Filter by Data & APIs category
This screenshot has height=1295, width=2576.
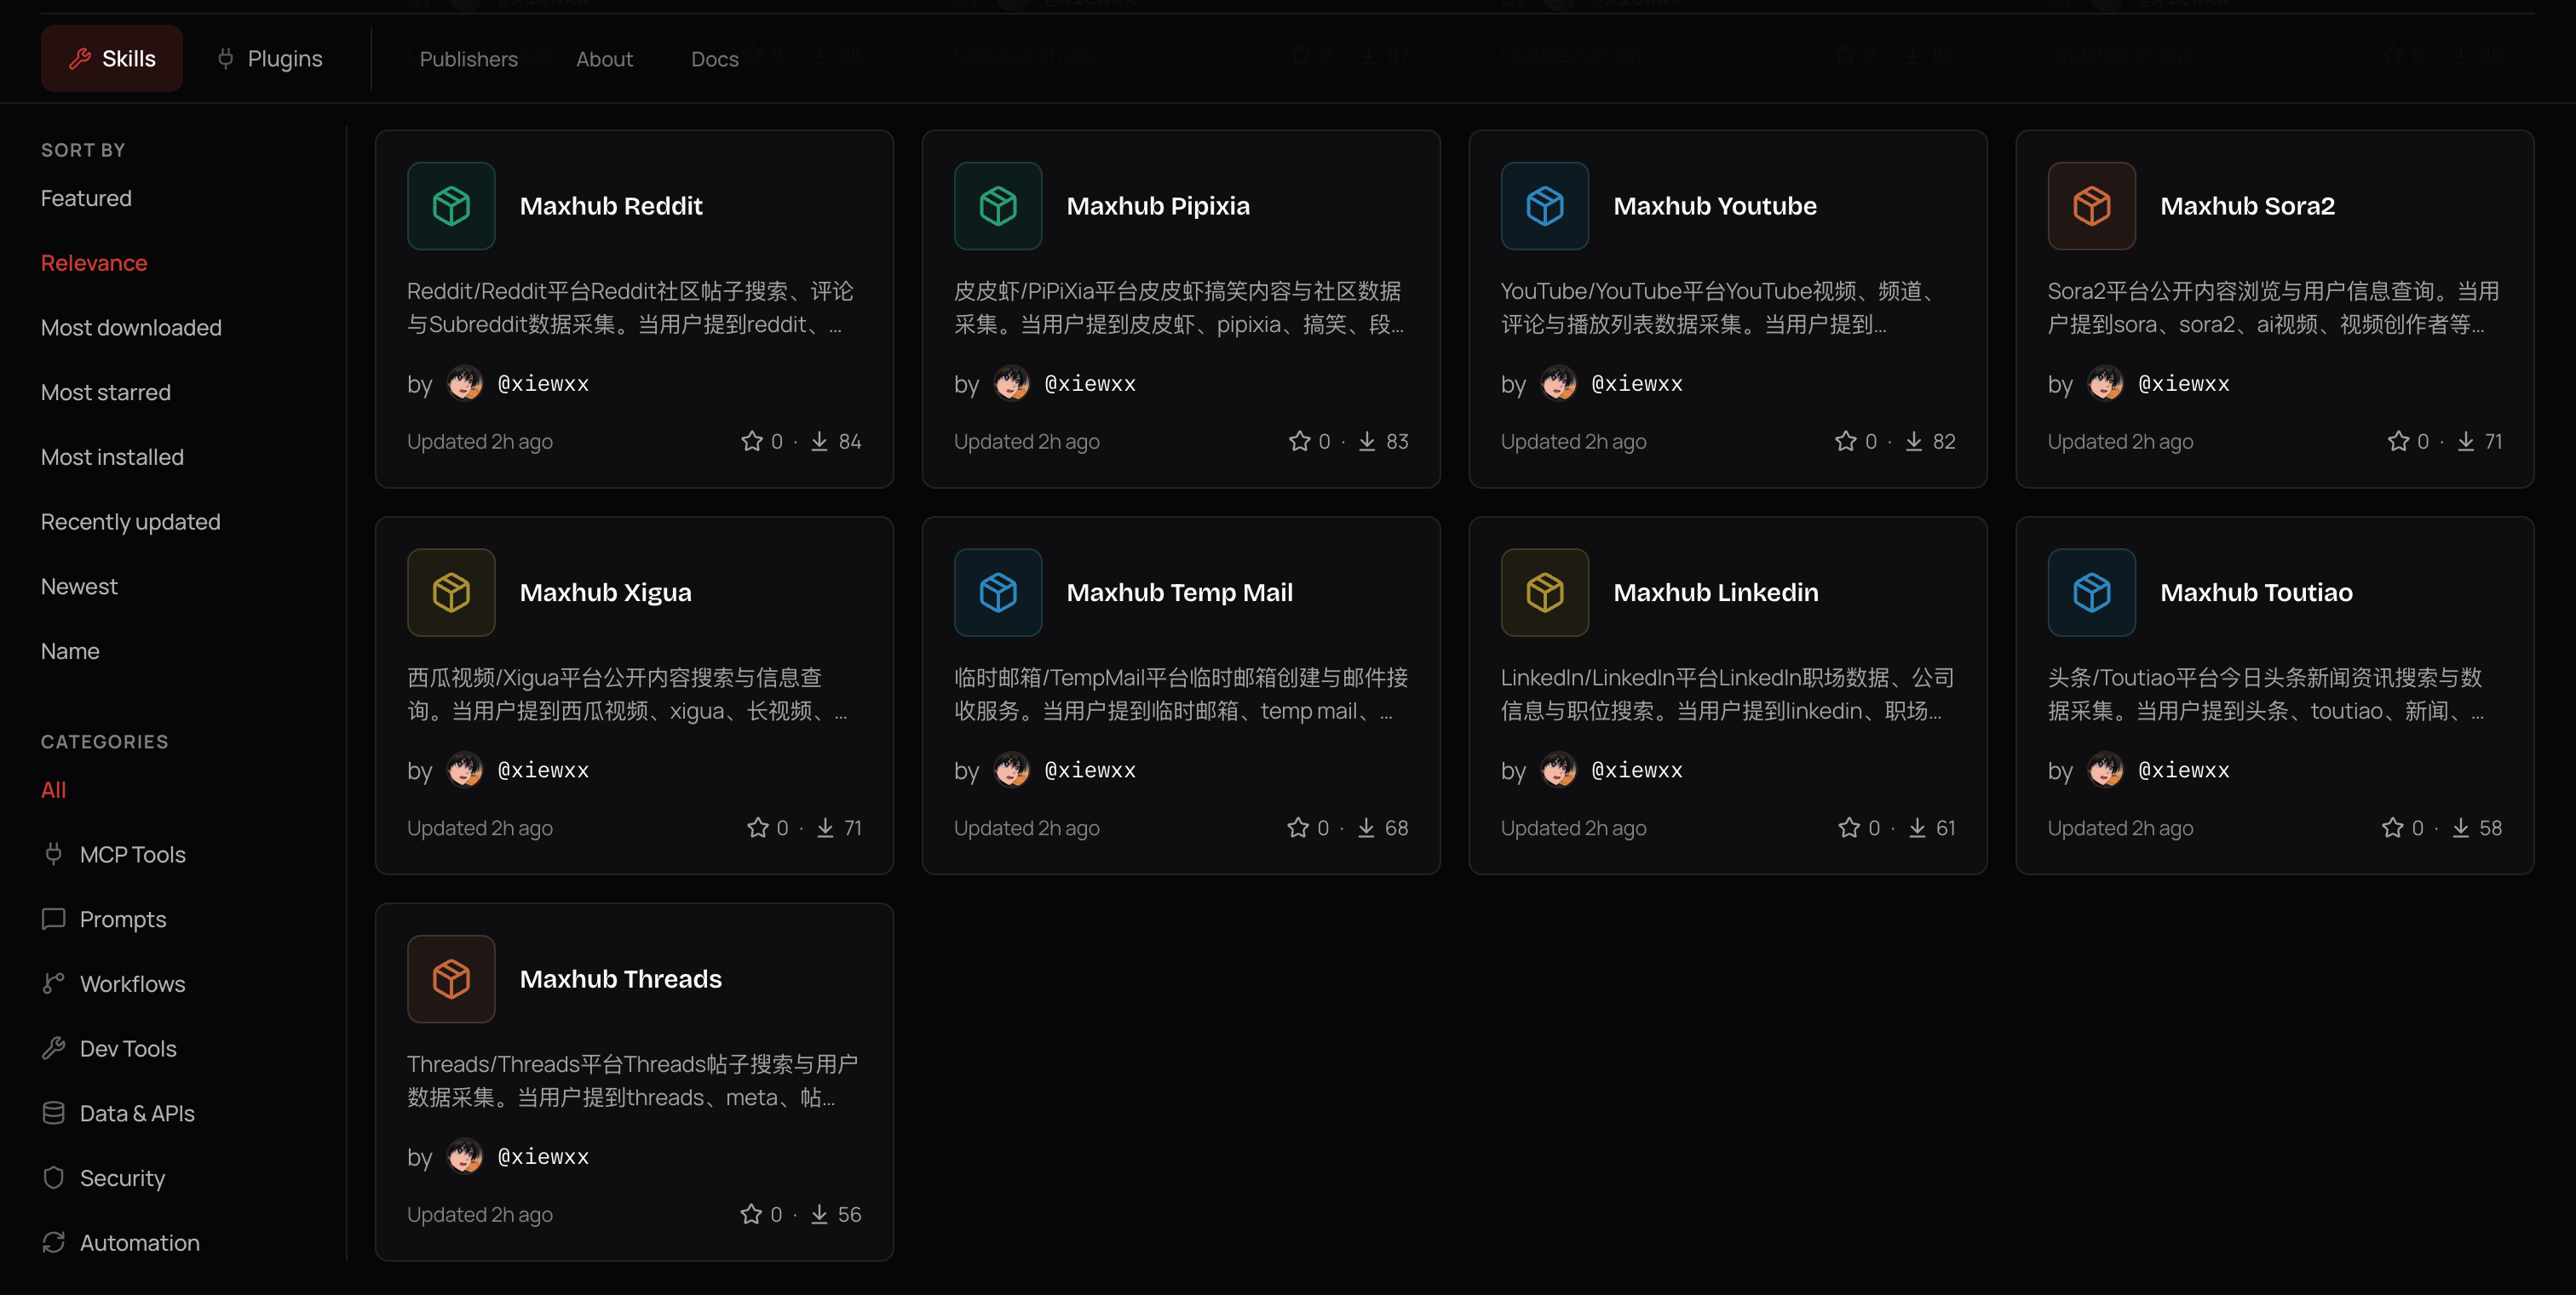pyautogui.click(x=118, y=1115)
